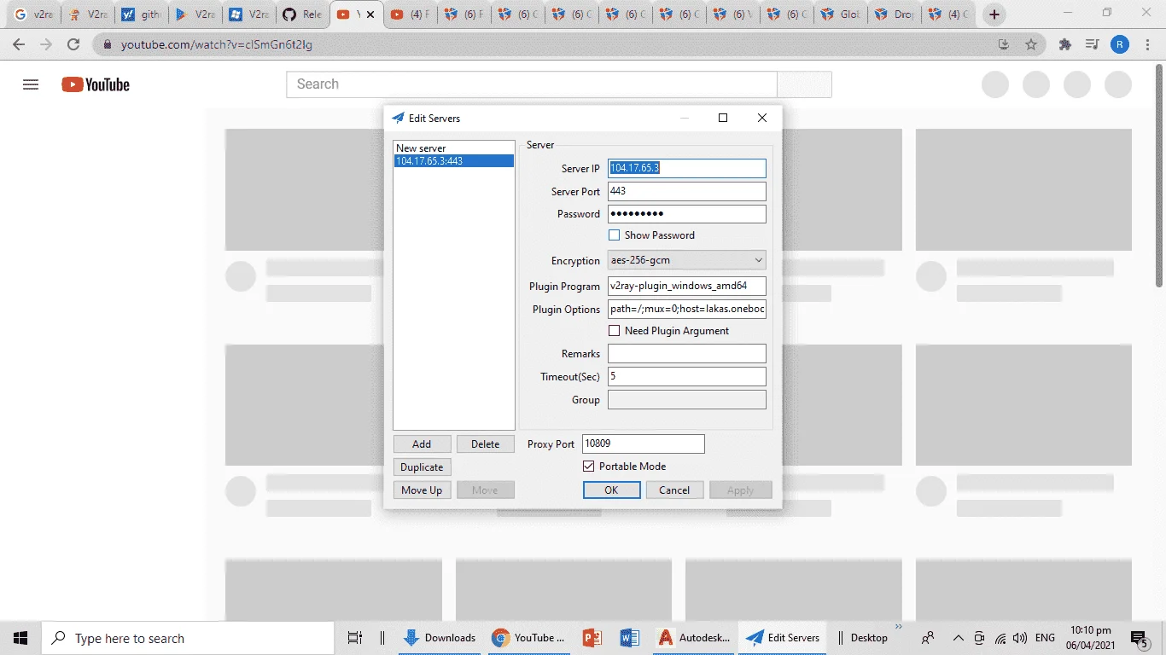Switch to Chrome YouTube taskbar item
This screenshot has width=1166, height=655.
coord(529,638)
